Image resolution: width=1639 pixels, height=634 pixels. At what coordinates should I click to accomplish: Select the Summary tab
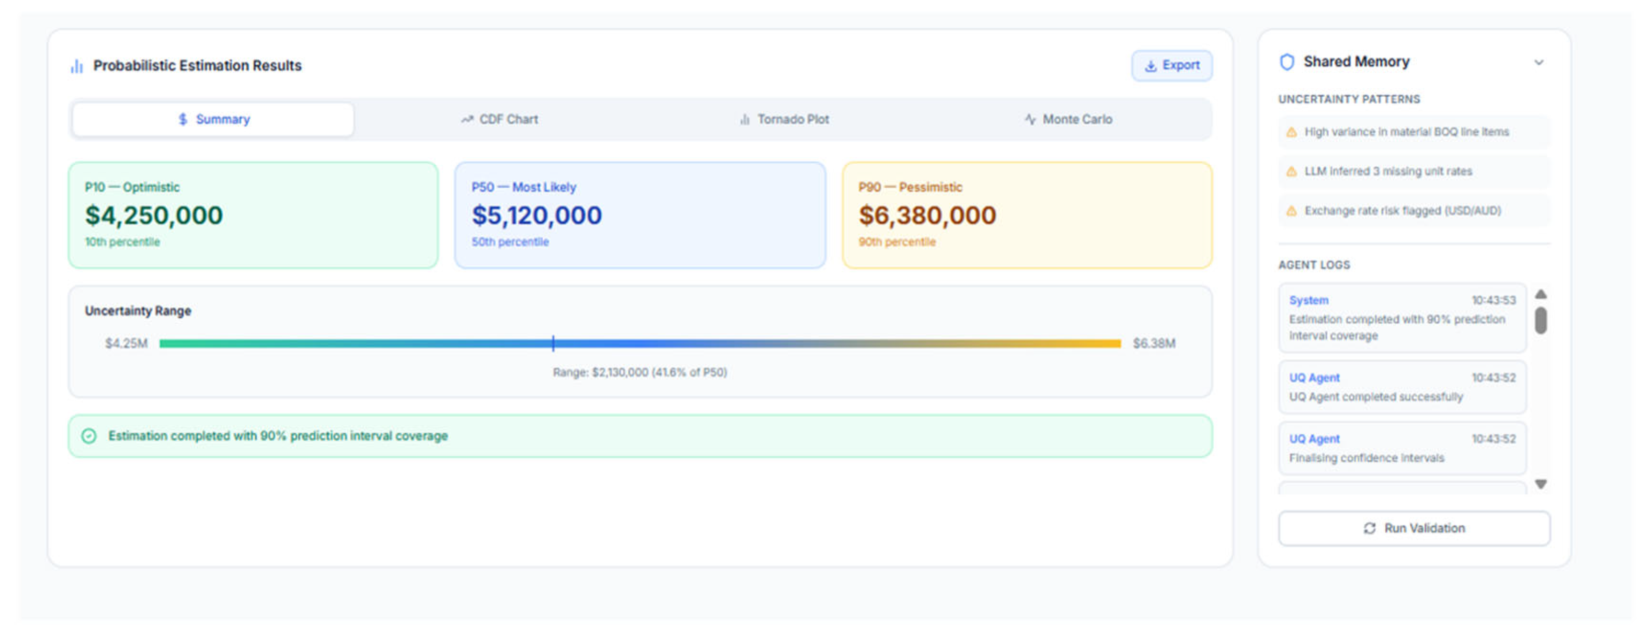pos(213,120)
